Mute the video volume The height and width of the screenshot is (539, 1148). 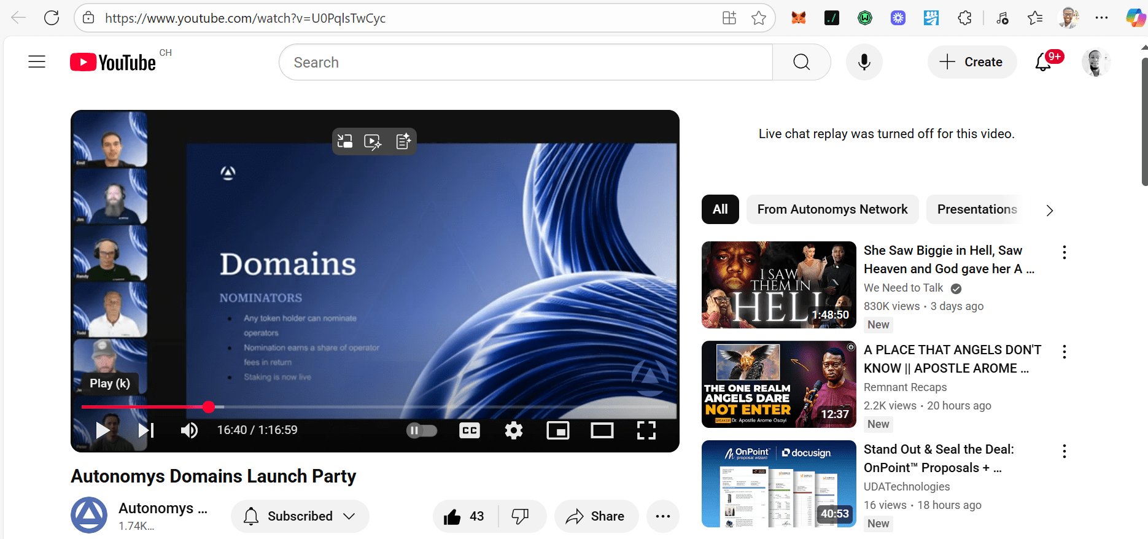tap(189, 430)
